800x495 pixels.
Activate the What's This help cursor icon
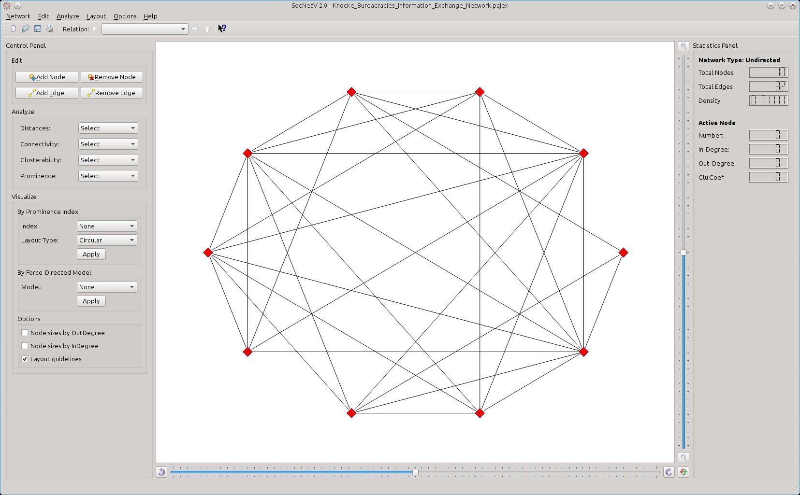222,28
